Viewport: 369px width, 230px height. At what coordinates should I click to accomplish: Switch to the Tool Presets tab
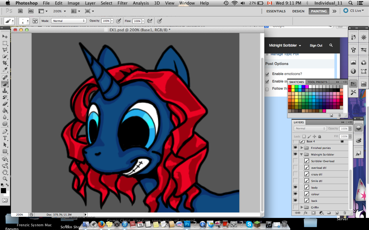pos(317,82)
